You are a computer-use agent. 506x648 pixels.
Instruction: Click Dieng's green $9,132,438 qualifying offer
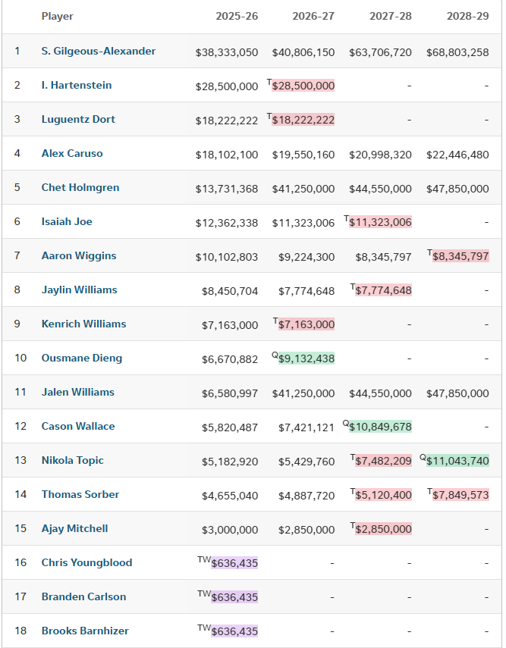coord(306,359)
